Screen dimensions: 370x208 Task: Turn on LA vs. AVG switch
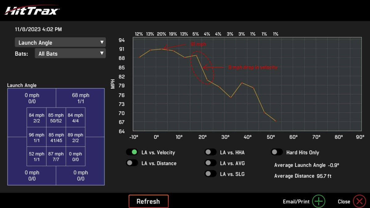coord(211,163)
